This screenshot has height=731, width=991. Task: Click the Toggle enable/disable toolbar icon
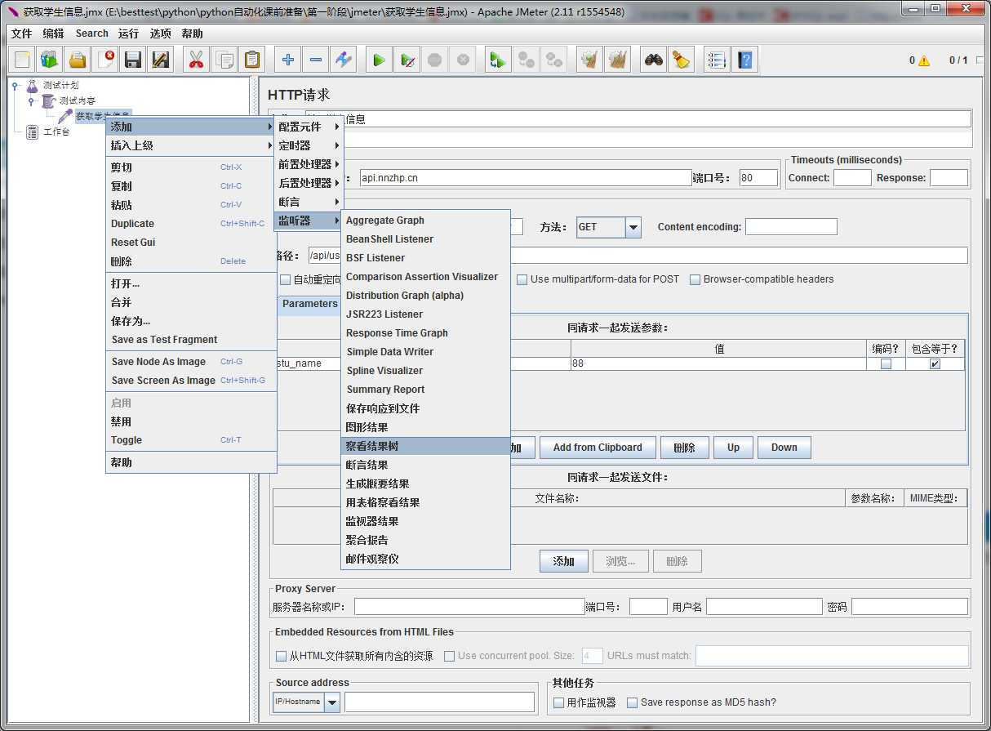click(343, 60)
